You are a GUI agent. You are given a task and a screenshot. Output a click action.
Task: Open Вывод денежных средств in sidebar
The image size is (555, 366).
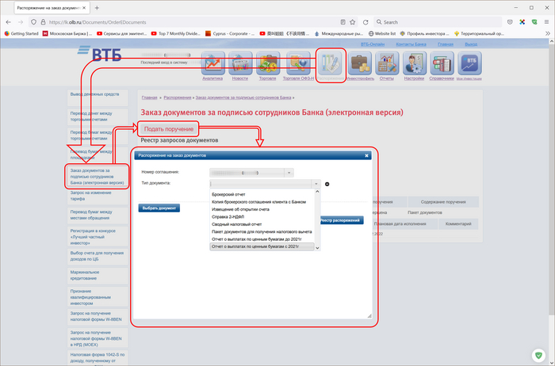[98, 97]
